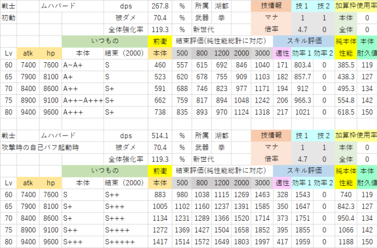Click the 性能 value 495.3
Viewport: 377px width, 248px height.
[x=346, y=89]
